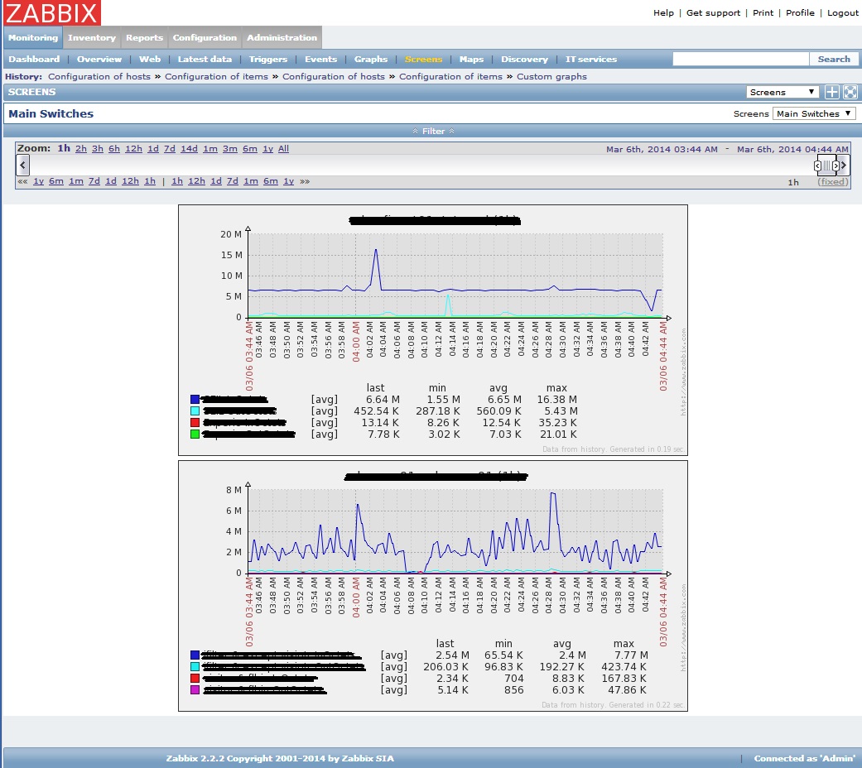The image size is (862, 768).
Task: Add current screen to favourites with plus icon
Action: pyautogui.click(x=831, y=92)
